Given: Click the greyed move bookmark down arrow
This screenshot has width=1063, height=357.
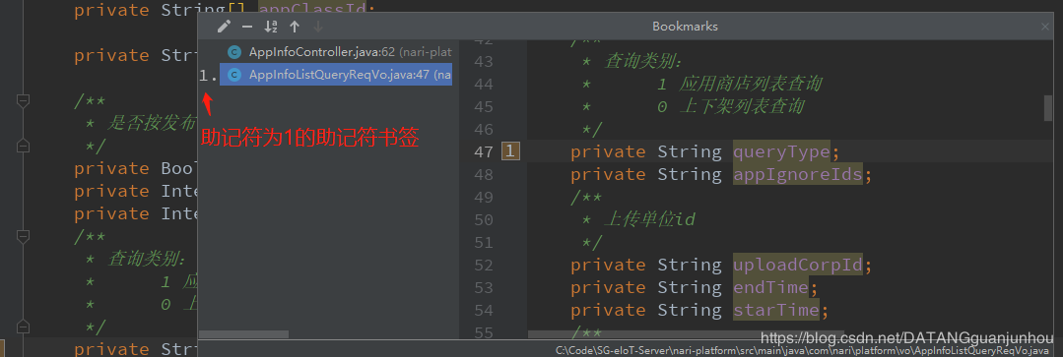Looking at the screenshot, I should [x=318, y=27].
